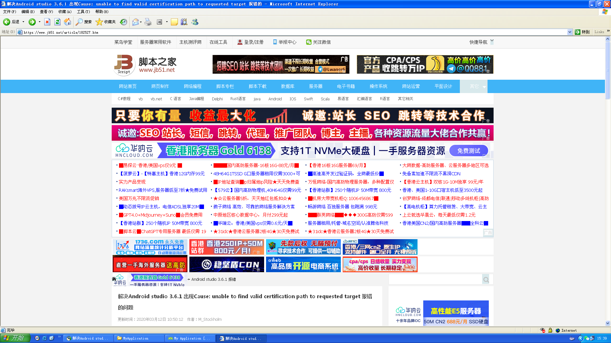Open the browsing History icon
The image size is (611, 343).
[x=123, y=22]
